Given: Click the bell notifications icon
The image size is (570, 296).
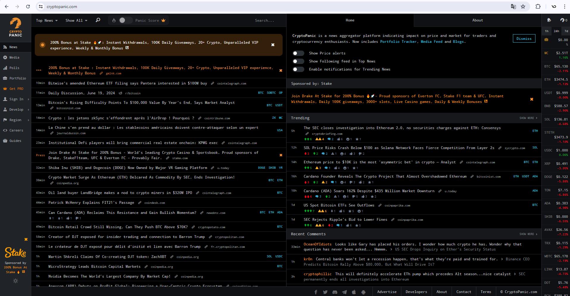Looking at the screenshot, I should (549, 20).
